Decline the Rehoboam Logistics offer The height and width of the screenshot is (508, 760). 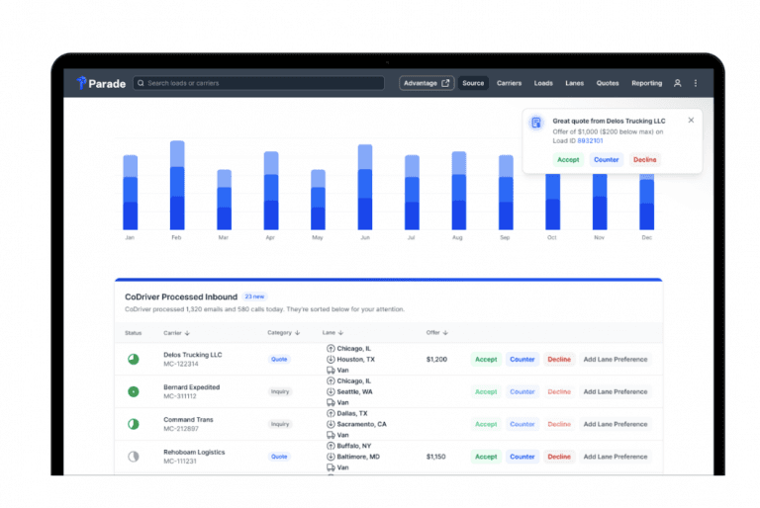[559, 457]
